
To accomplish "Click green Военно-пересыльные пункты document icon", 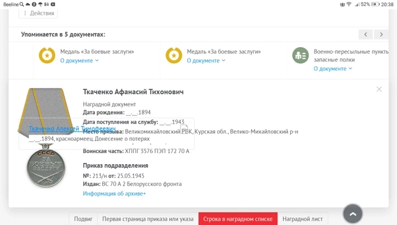I will pyautogui.click(x=300, y=55).
